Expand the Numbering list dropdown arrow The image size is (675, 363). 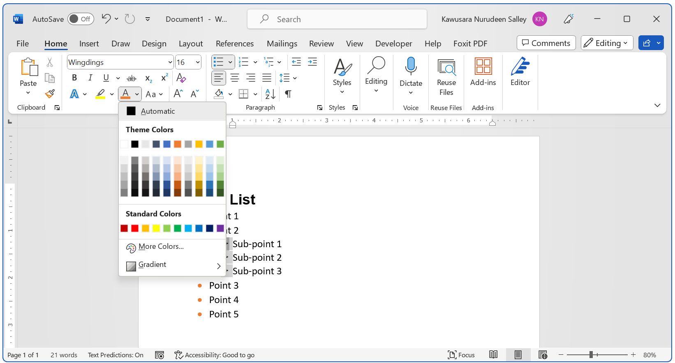pyautogui.click(x=255, y=62)
